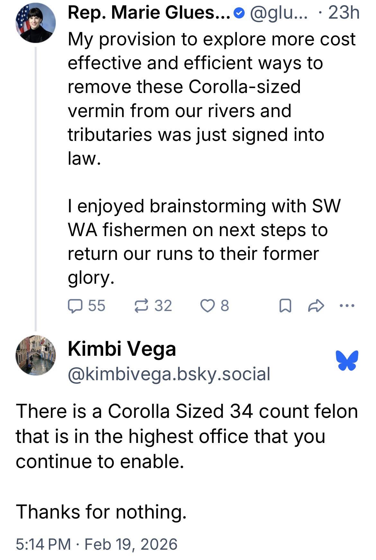Viewport: 376px width, 560px height.
Task: Click the Rep. Marie Glues... display name
Action: pyautogui.click(x=149, y=13)
